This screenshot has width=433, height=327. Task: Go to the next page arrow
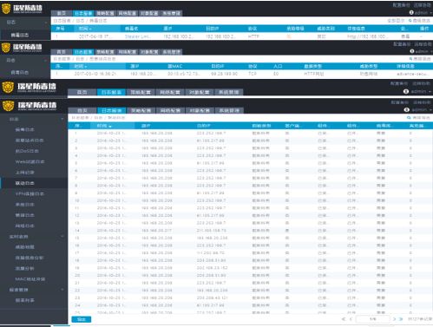click(x=394, y=319)
